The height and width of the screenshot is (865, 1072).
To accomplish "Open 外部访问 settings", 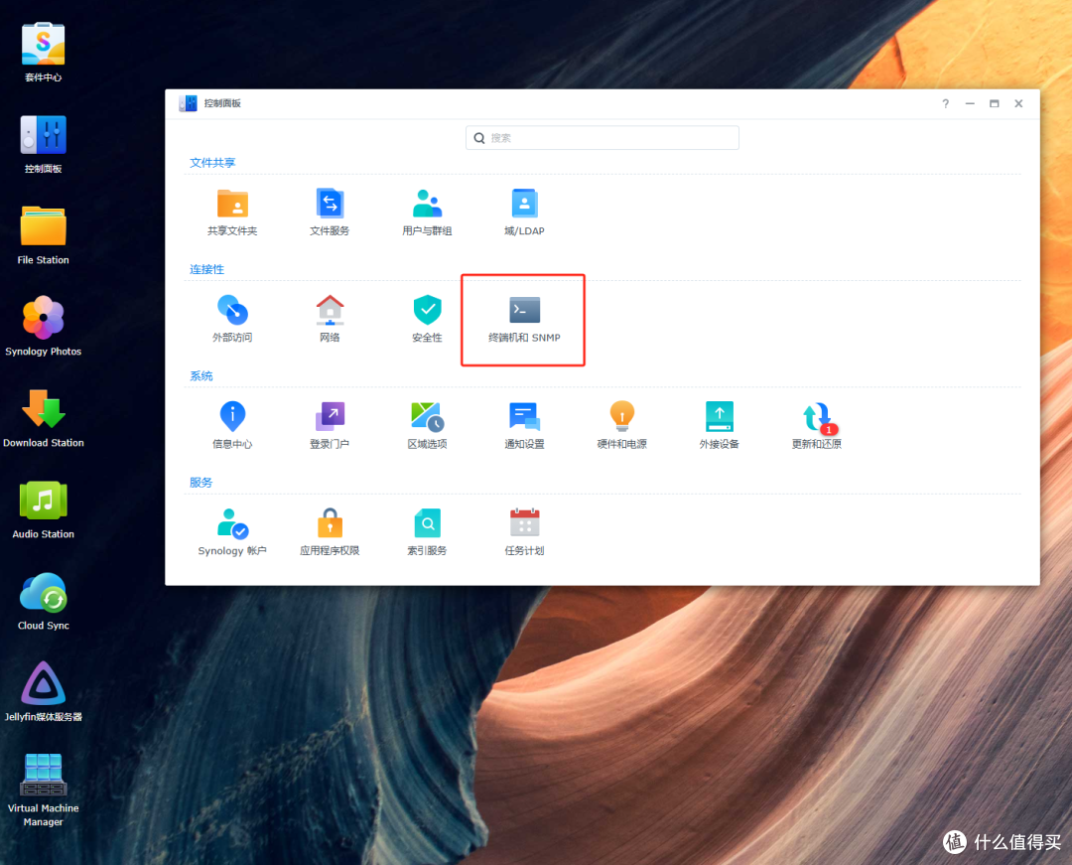I will [x=232, y=320].
